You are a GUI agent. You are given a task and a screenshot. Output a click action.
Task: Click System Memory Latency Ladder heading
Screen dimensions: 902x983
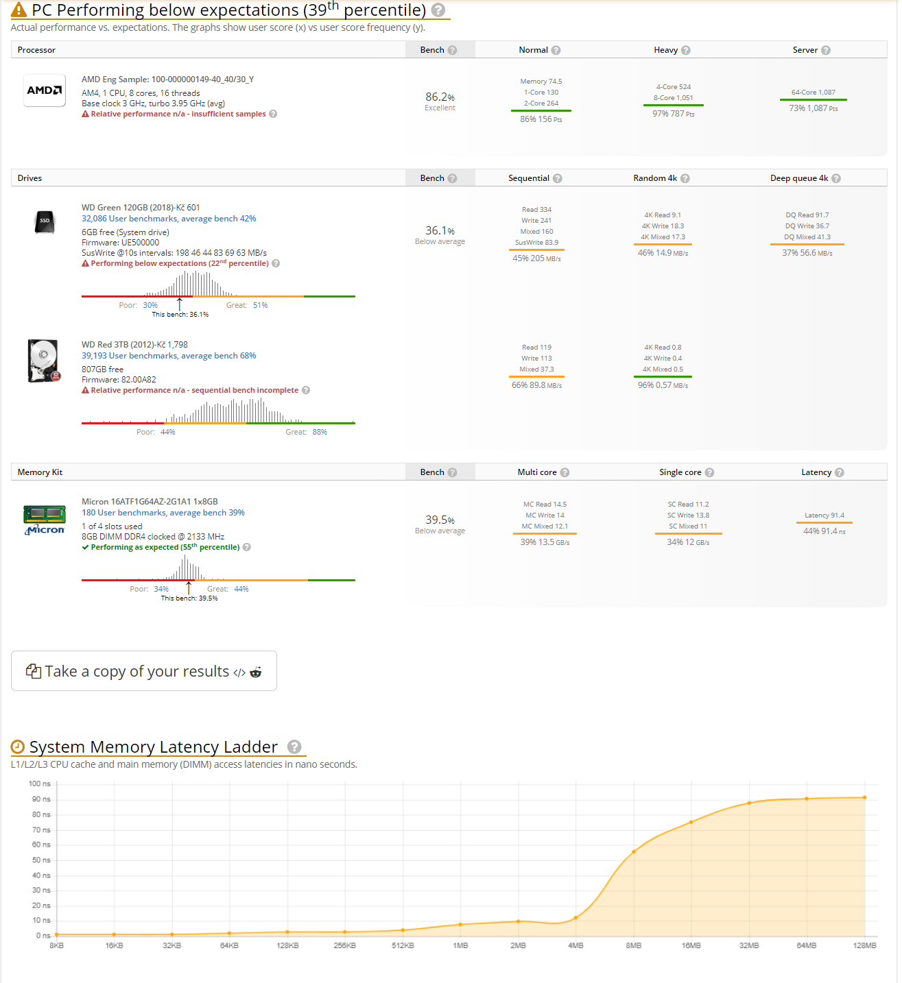click(154, 747)
